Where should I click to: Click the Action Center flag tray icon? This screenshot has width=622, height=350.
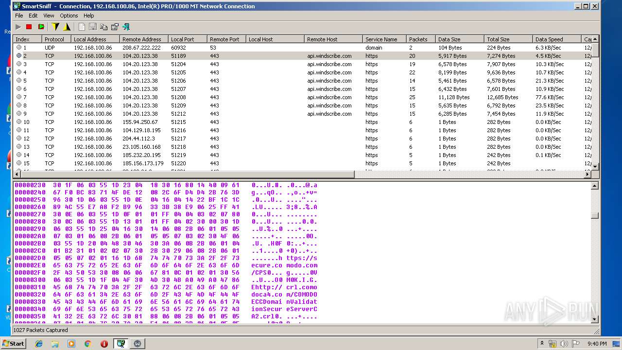(x=576, y=344)
